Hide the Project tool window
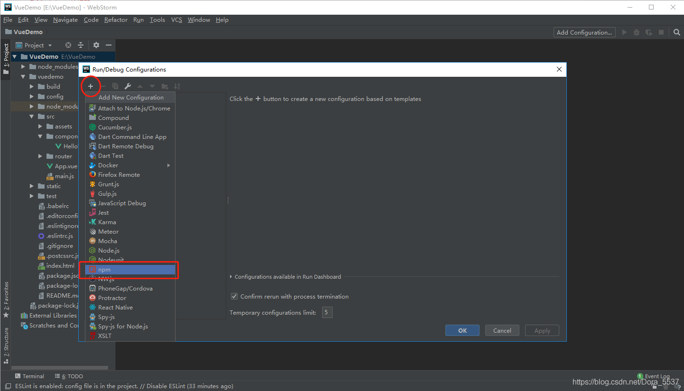 point(109,45)
